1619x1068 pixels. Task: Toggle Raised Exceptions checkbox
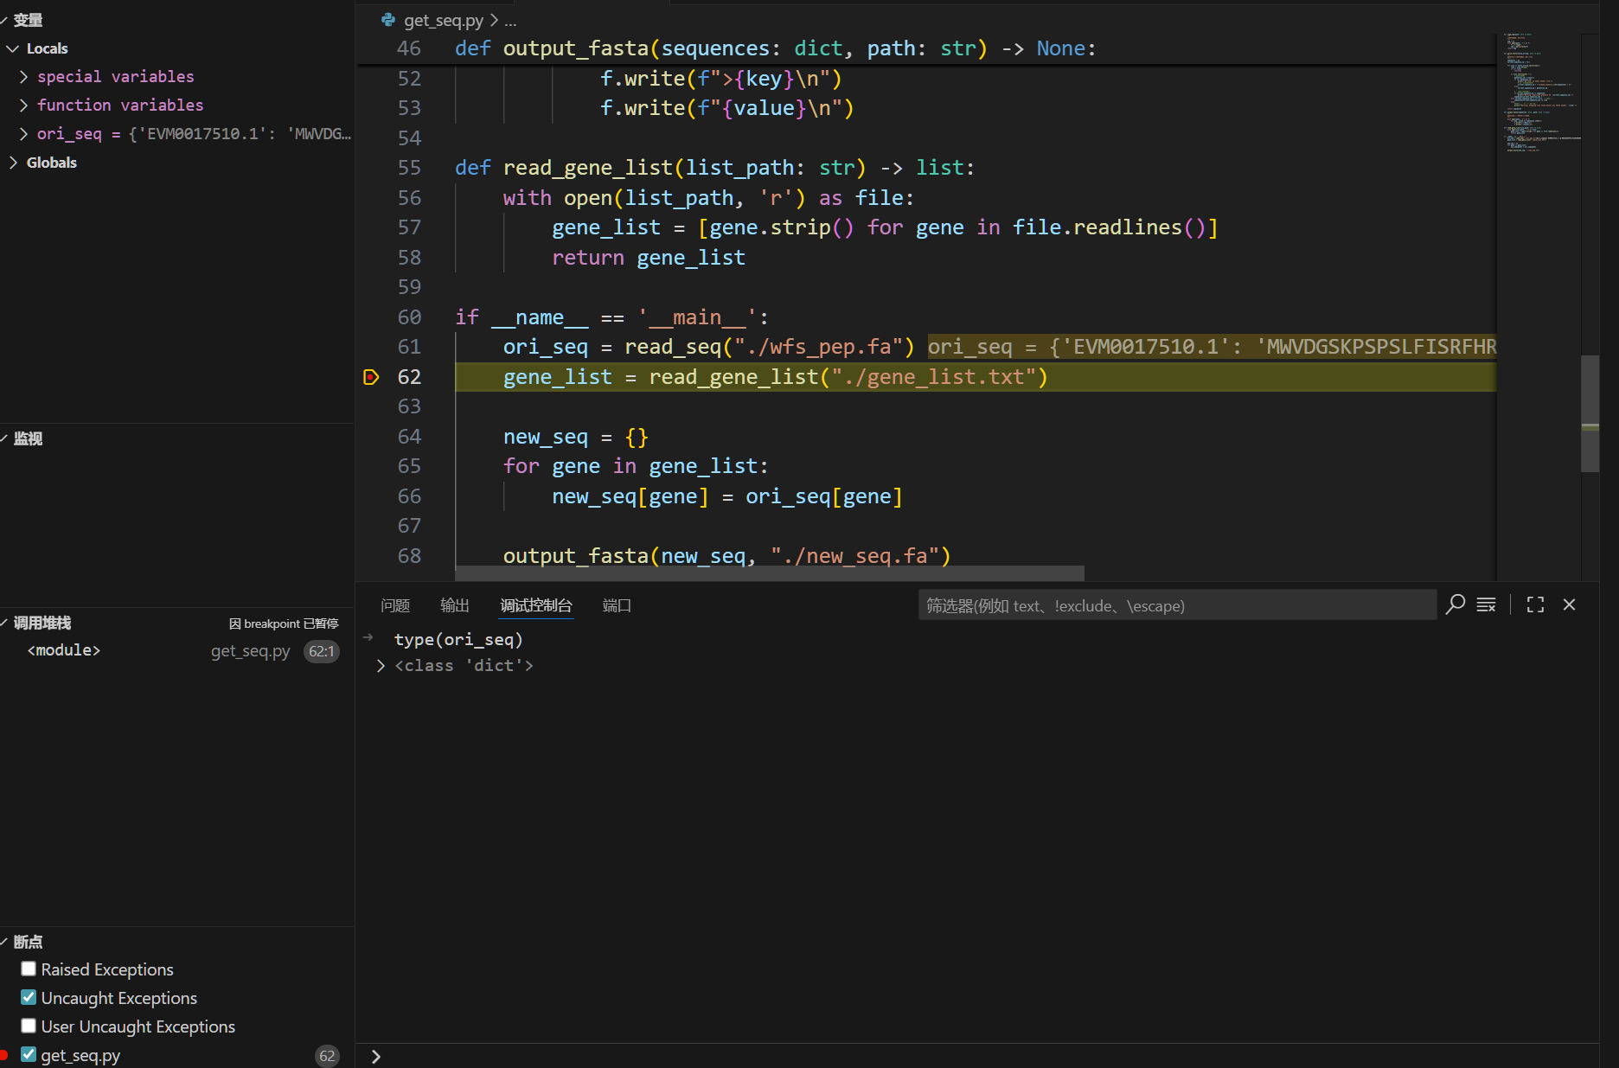click(x=29, y=969)
